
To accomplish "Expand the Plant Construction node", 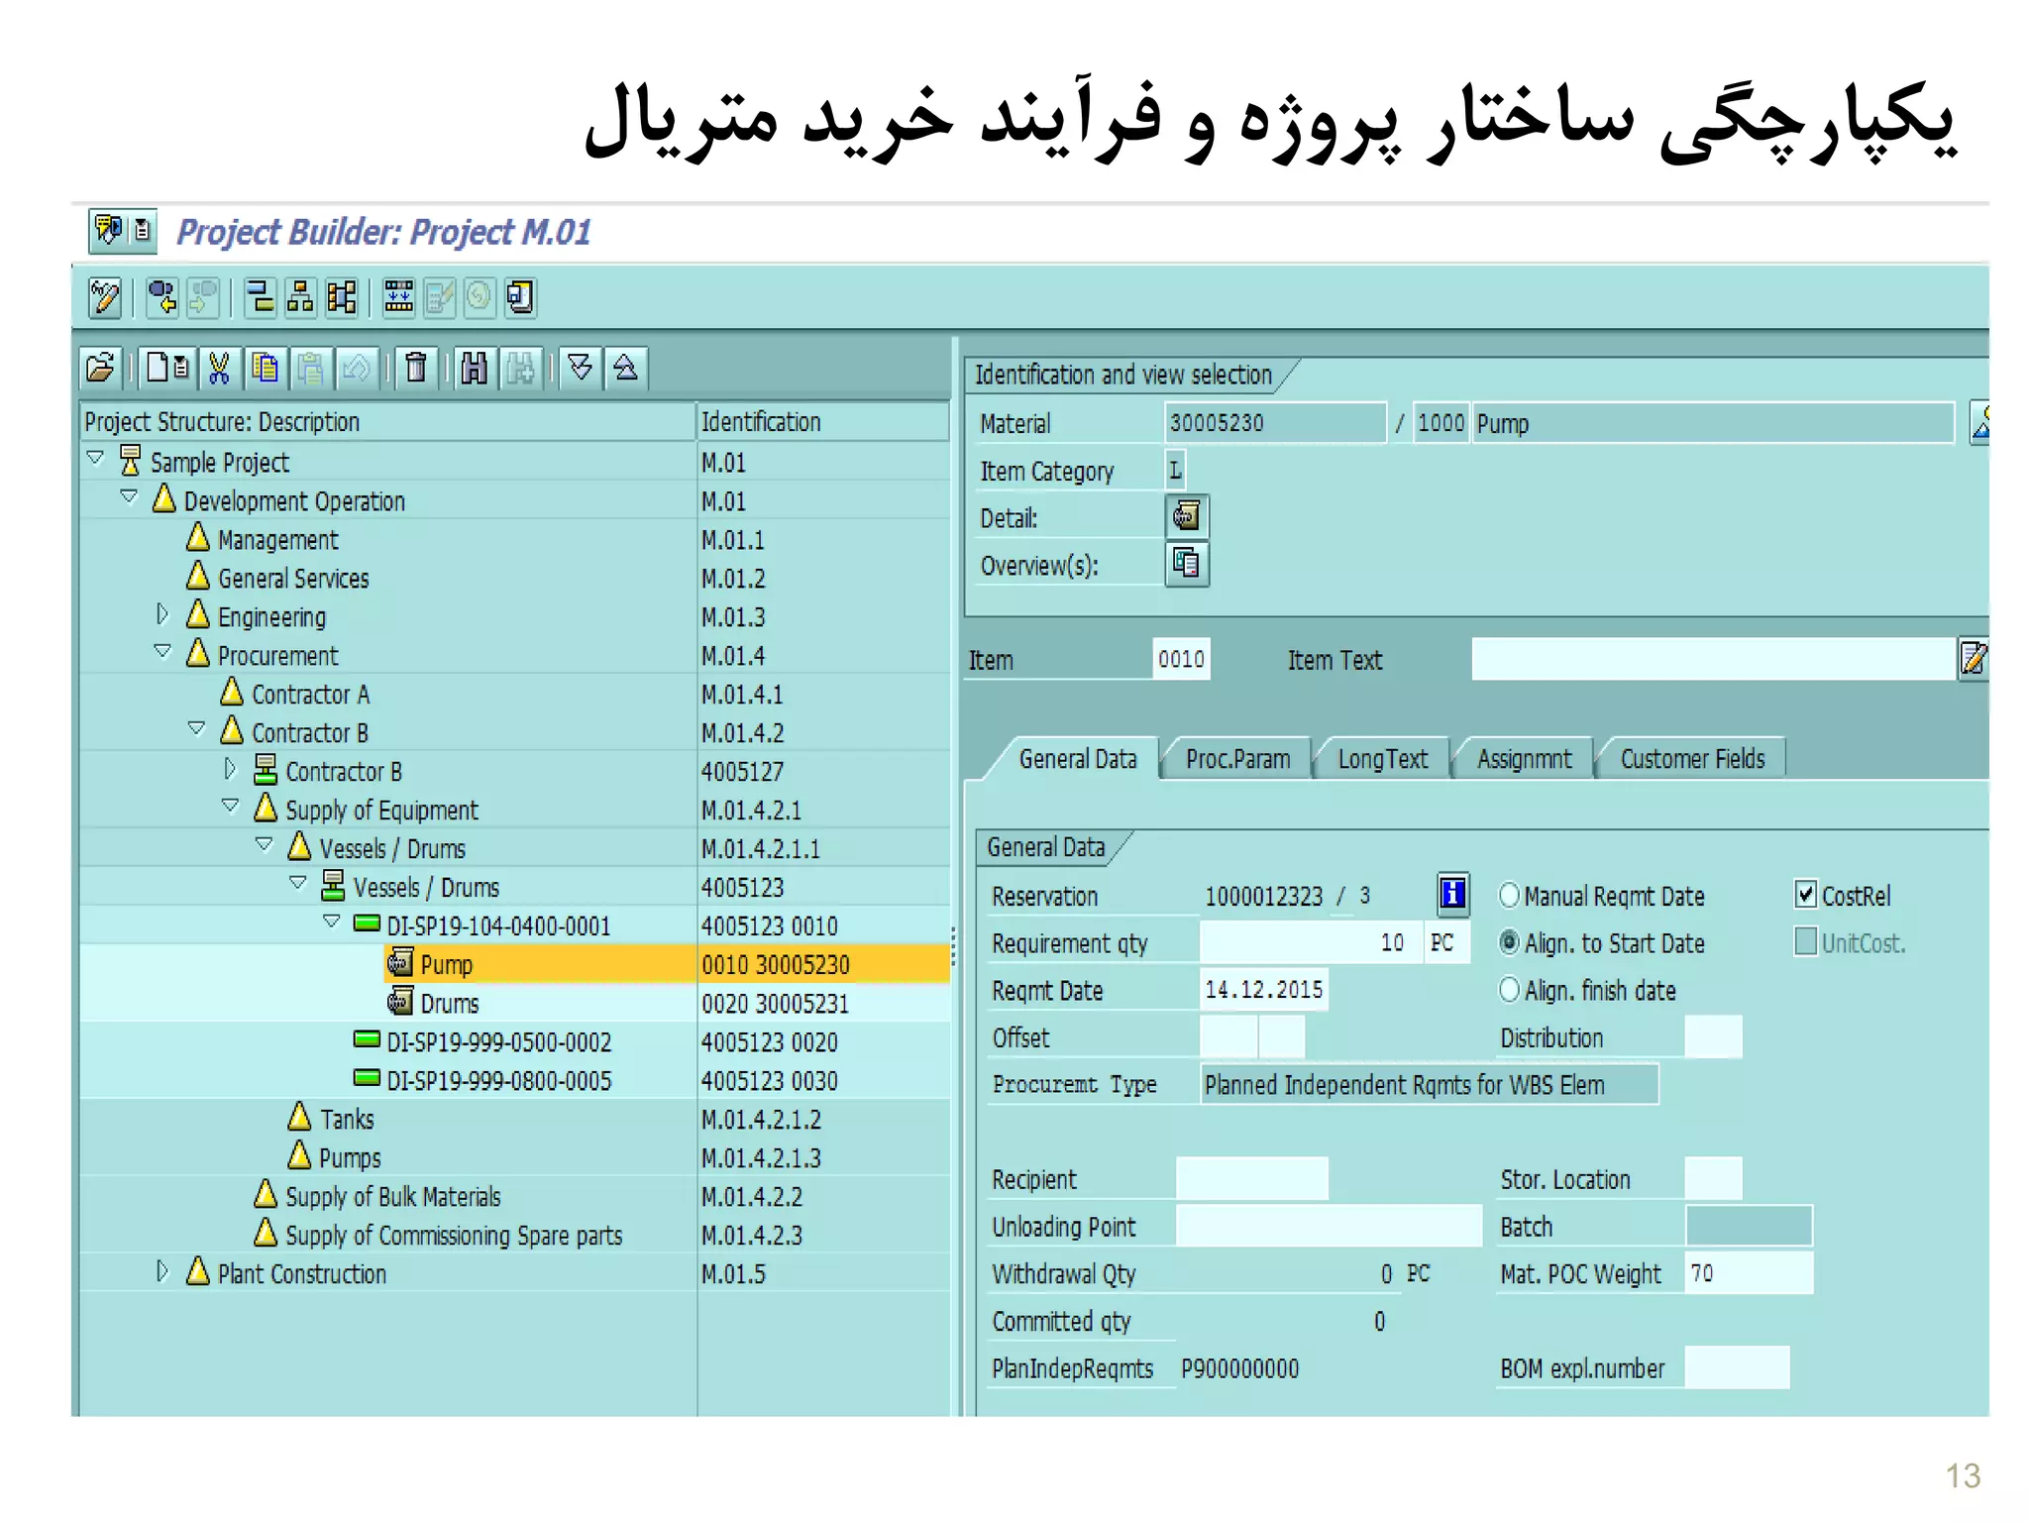I will (x=162, y=1271).
